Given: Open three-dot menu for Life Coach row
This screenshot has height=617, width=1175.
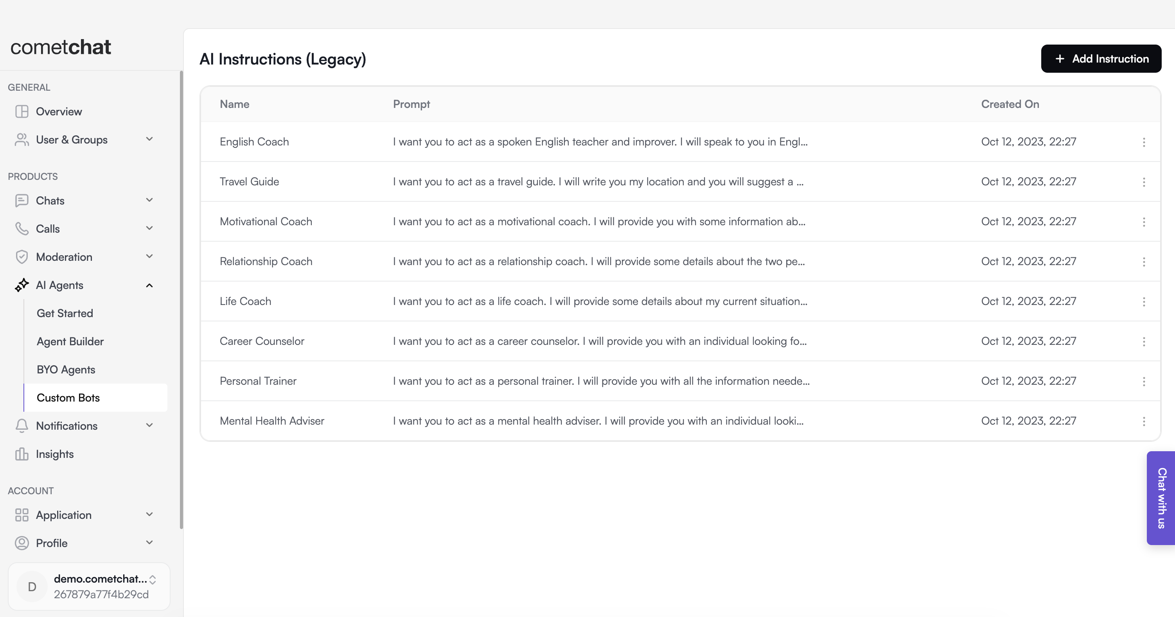Looking at the screenshot, I should [1144, 302].
